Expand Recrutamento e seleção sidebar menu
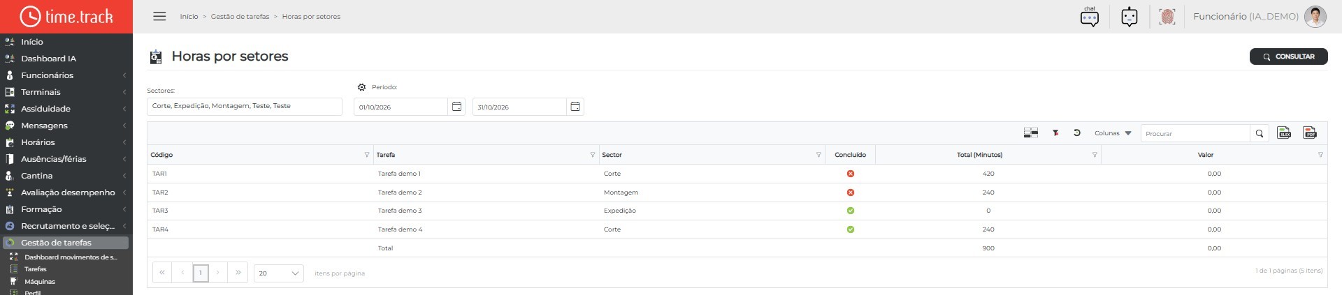This screenshot has height=295, width=1342. click(x=66, y=226)
